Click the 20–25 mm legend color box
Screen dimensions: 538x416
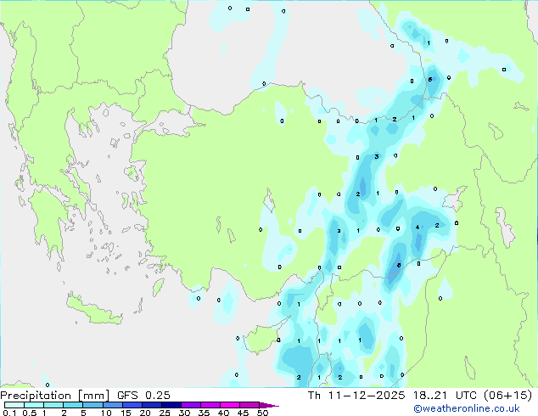(152, 405)
